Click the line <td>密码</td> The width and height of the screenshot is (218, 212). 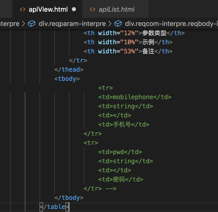coord(121,179)
